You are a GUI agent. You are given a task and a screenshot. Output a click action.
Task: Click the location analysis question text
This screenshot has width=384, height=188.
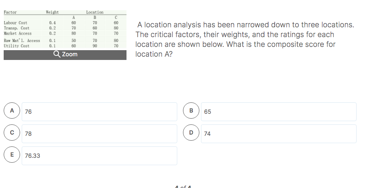[x=245, y=40]
